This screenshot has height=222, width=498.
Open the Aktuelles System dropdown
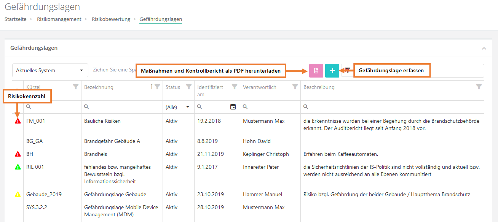[50, 70]
